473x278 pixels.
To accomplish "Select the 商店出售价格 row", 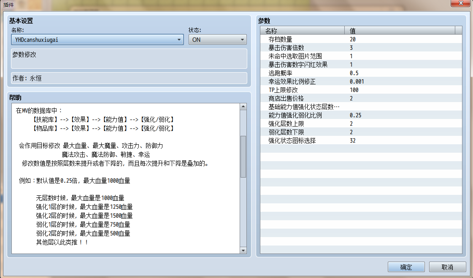I will [x=295, y=98].
